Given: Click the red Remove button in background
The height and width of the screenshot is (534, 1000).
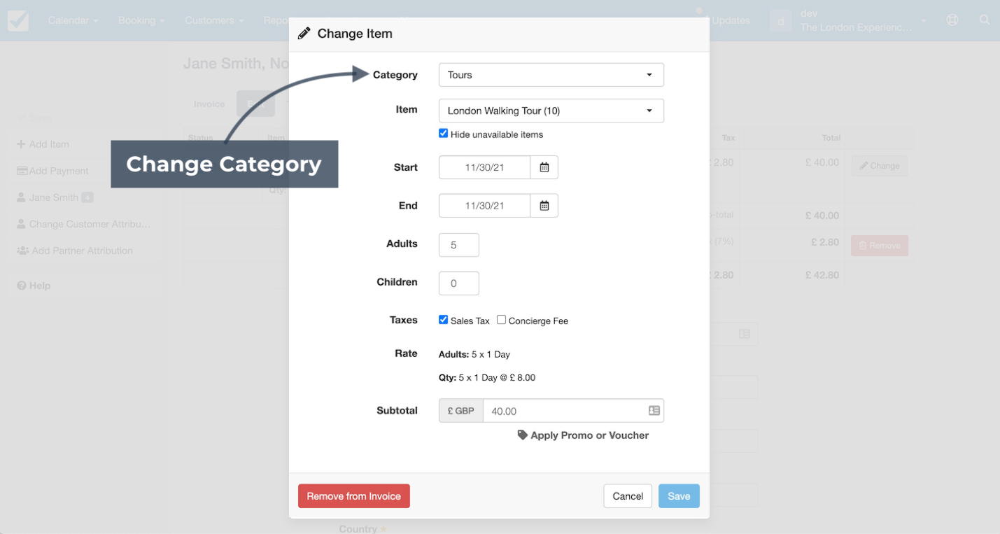Looking at the screenshot, I should [x=880, y=246].
